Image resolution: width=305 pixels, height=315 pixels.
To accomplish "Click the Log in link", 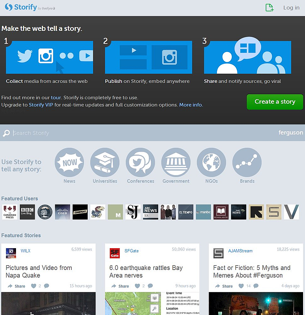I will click(291, 8).
